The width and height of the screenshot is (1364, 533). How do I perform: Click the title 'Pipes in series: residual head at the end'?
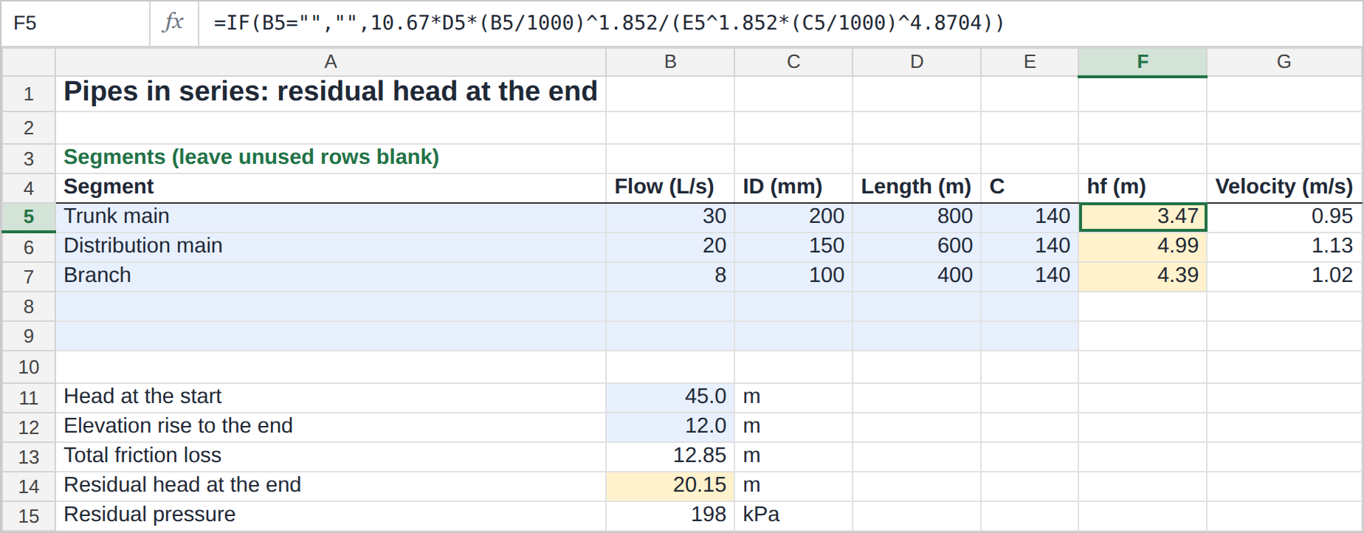click(x=331, y=92)
